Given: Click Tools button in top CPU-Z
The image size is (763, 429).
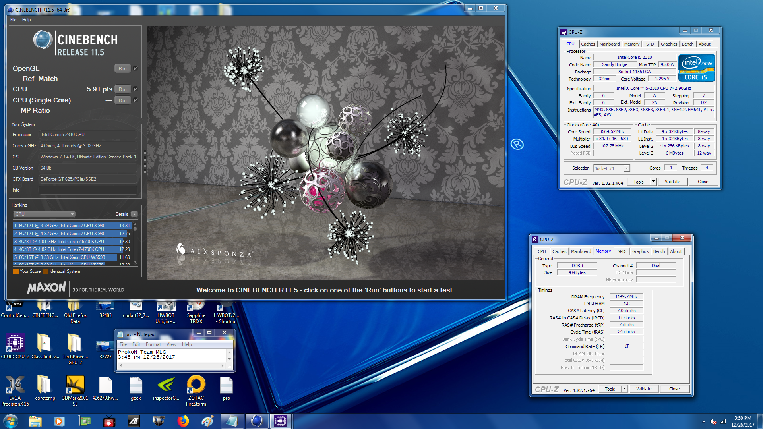Looking at the screenshot, I should (639, 182).
